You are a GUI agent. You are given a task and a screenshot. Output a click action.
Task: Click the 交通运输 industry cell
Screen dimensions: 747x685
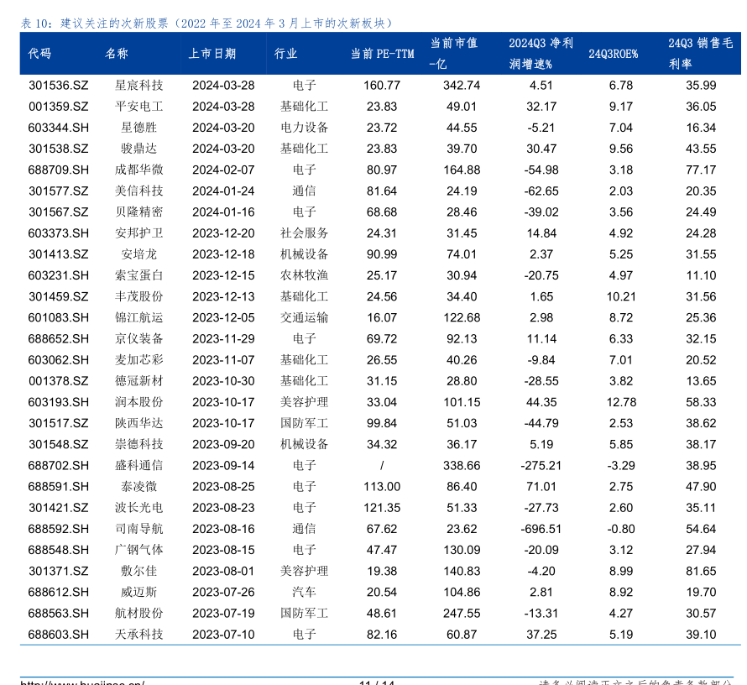(x=304, y=317)
